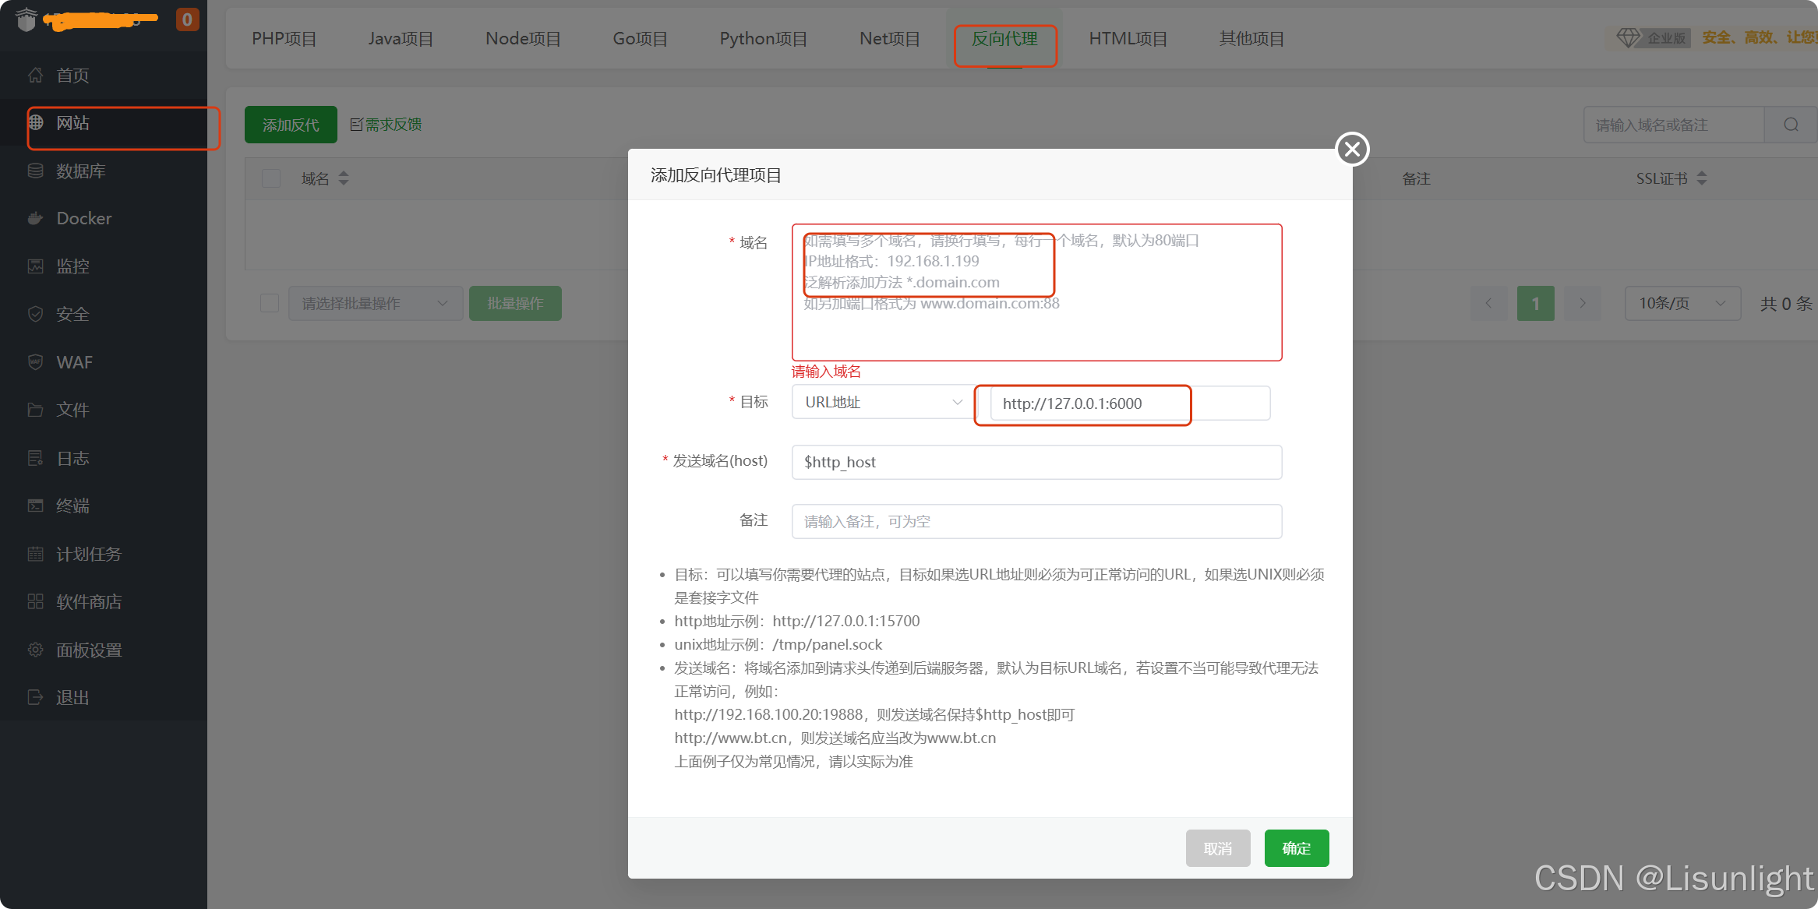Expand the URL地址 target type dropdown
Image resolution: width=1818 pixels, height=909 pixels.
(883, 403)
